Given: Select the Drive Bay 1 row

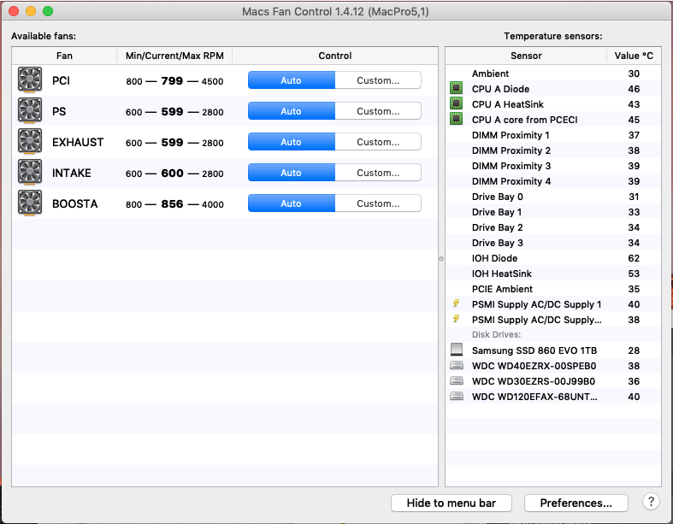Looking at the screenshot, I should (553, 212).
